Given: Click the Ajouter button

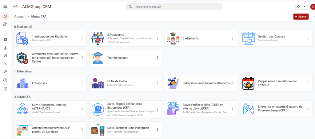Looking at the screenshot, I should (x=301, y=17).
